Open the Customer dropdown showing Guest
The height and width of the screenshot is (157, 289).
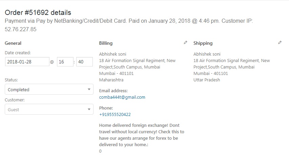(49, 109)
